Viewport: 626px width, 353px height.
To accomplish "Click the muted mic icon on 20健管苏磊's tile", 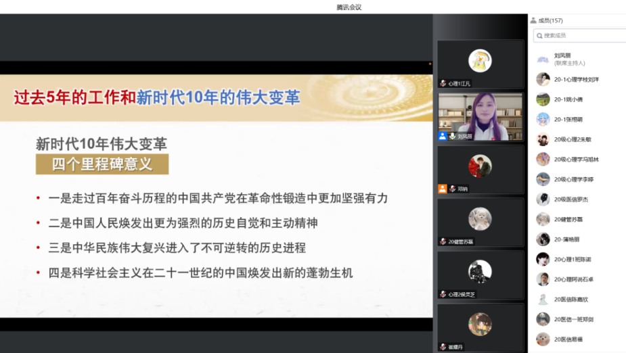I will click(x=443, y=241).
